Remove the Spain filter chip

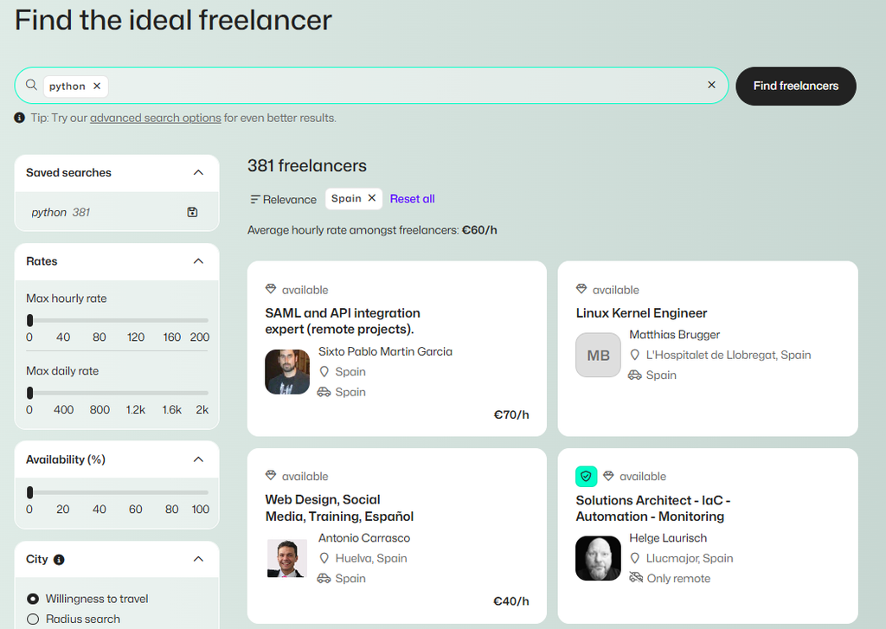(372, 198)
